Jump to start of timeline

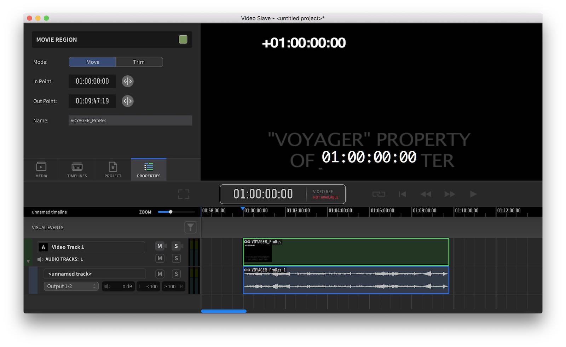tap(402, 194)
